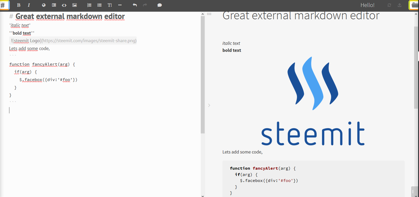Click the "*italic text*" line in the editor
The height and width of the screenshot is (197, 419).
click(x=20, y=25)
